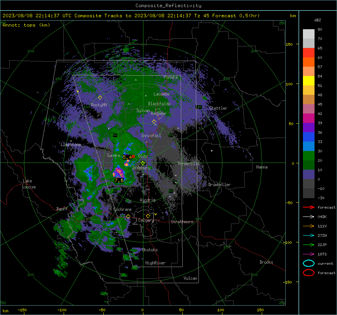Click the orange 57-60 dBZ swatch
Viewport: 337px width, 315px height.
click(x=309, y=62)
